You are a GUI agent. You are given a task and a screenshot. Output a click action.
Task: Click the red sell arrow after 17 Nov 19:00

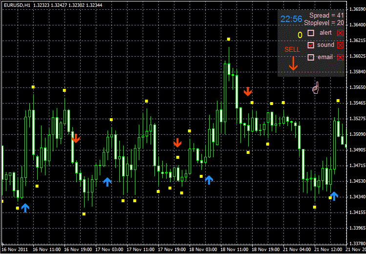(177, 143)
